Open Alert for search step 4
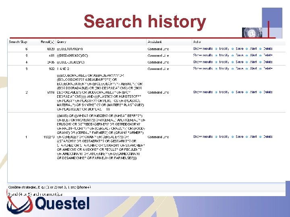Image resolution: width=290 pixels, height=217 pixels. (x=253, y=62)
